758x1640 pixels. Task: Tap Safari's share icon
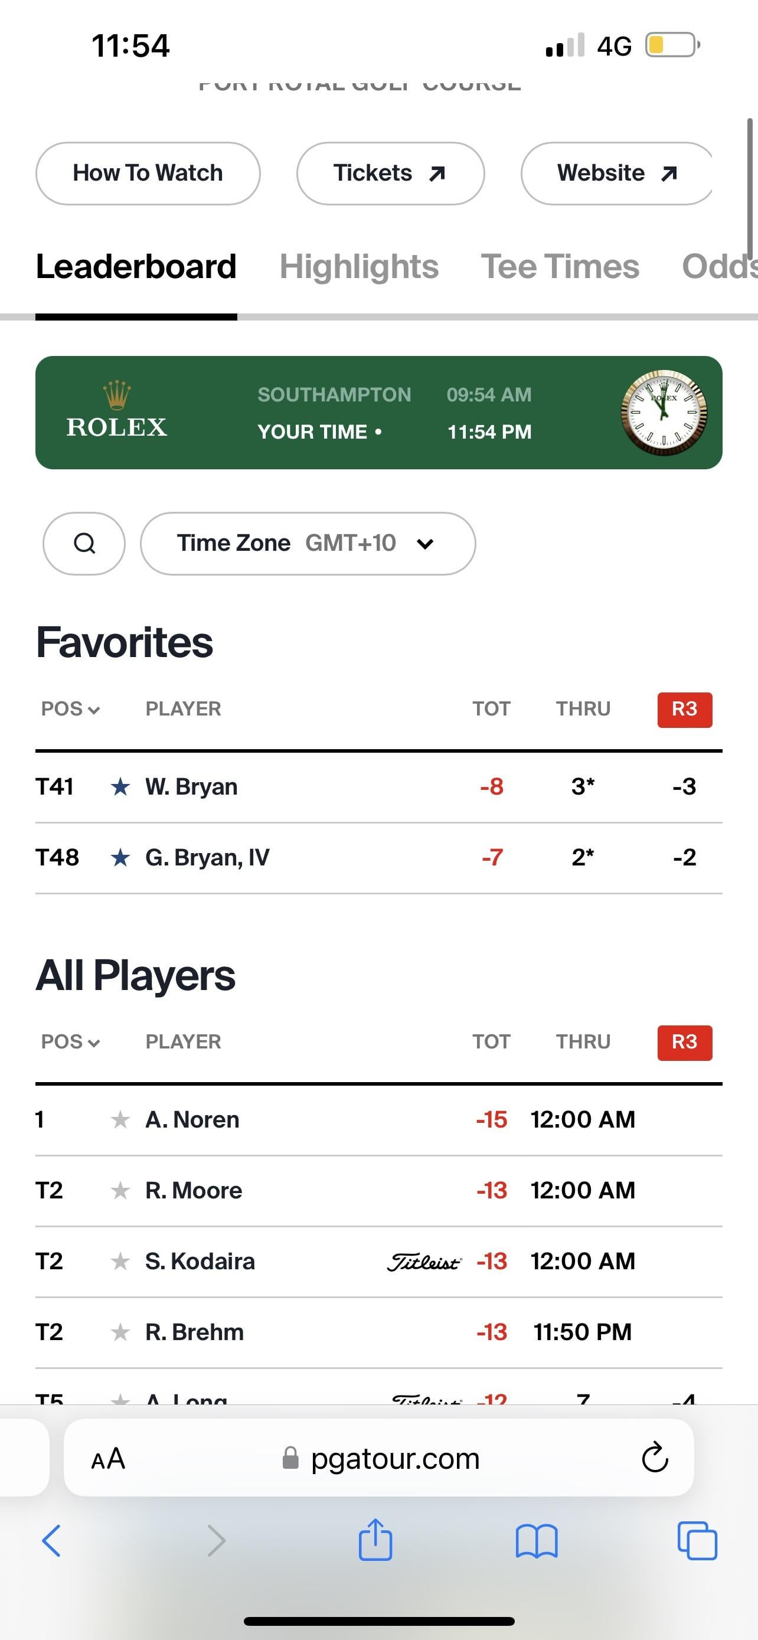click(375, 1540)
